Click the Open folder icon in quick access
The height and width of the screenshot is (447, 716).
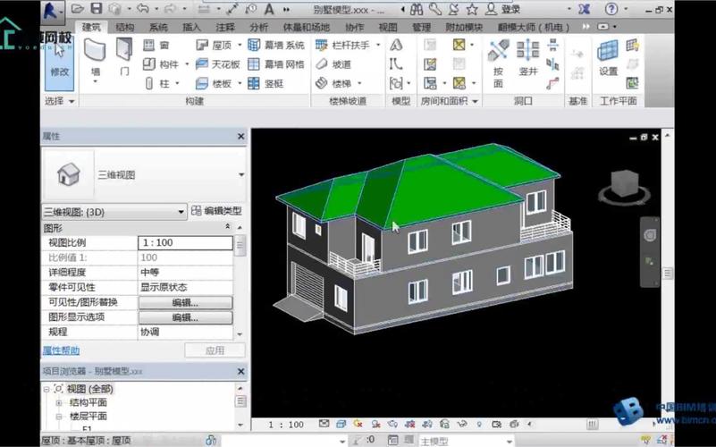(x=78, y=8)
